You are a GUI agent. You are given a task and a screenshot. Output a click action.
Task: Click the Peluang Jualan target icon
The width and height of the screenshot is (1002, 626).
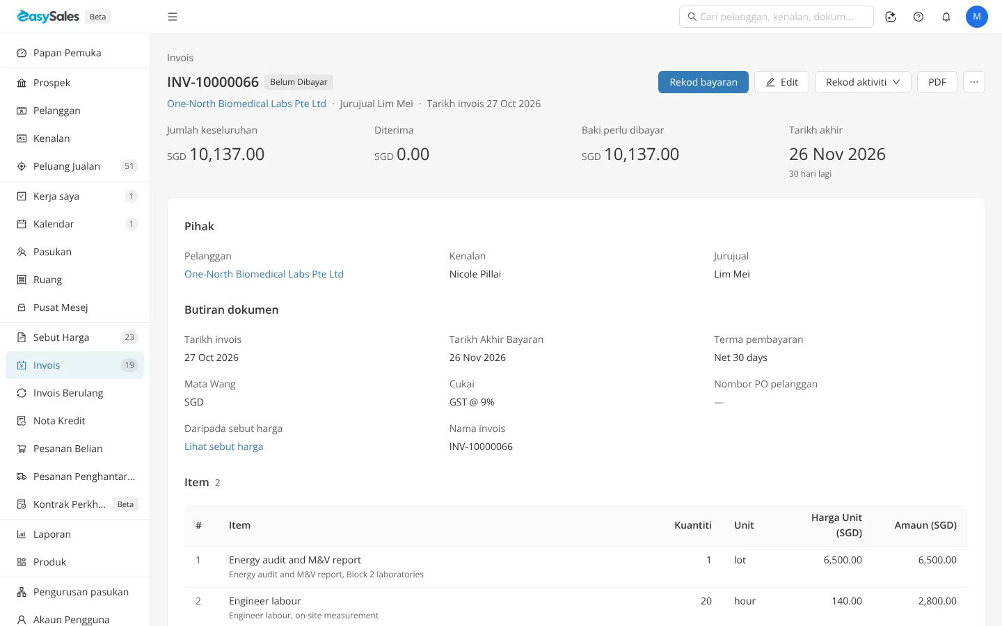[22, 166]
